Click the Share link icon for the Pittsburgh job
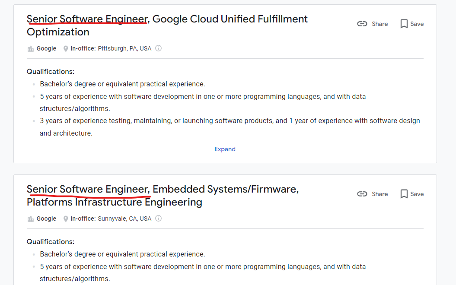The image size is (456, 285). [362, 24]
